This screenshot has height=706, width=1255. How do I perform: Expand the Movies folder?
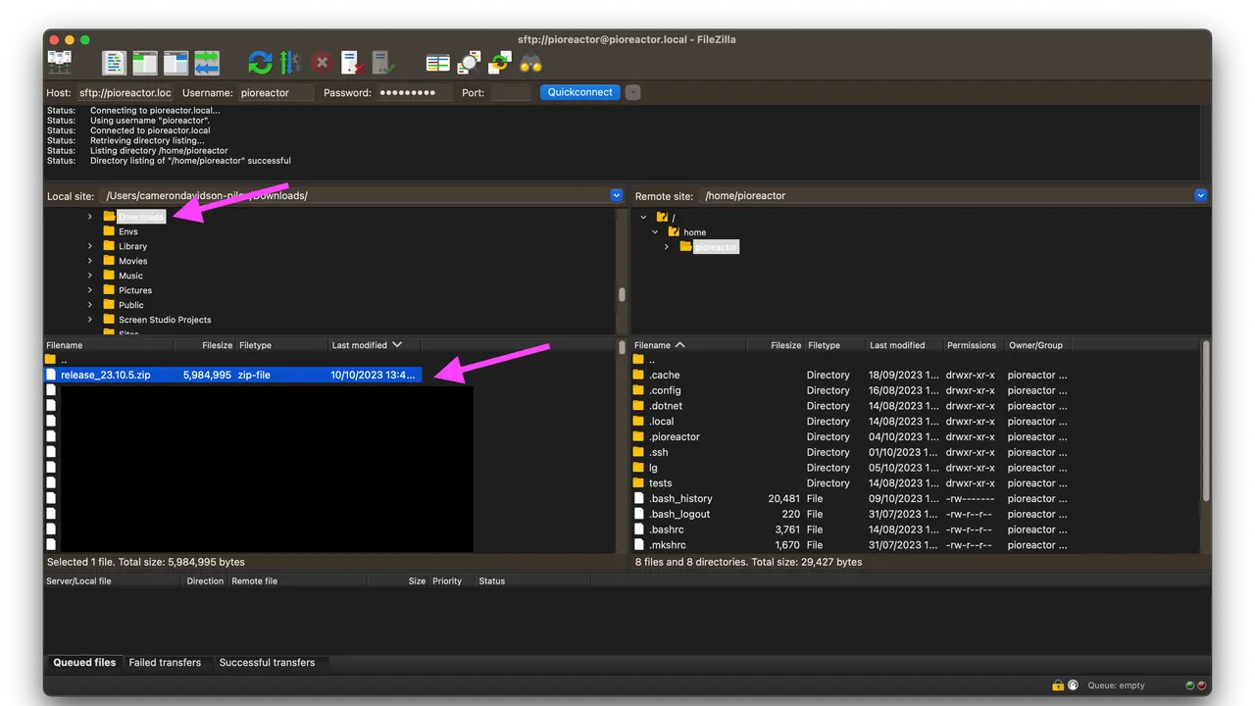(90, 261)
